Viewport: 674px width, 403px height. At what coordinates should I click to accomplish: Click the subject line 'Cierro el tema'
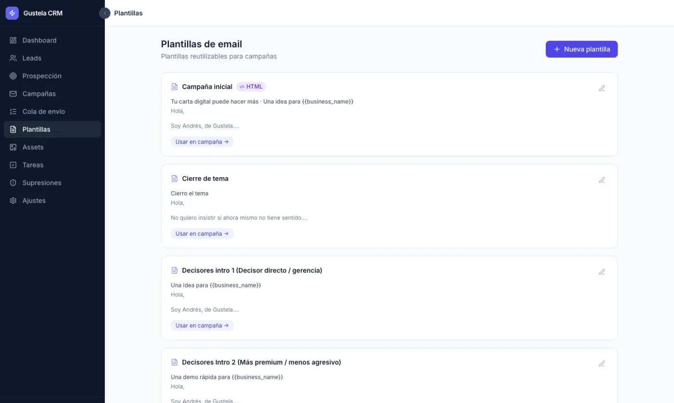(190, 194)
